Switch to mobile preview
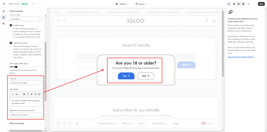This screenshot has width=267, height=132. [x=238, y=4]
